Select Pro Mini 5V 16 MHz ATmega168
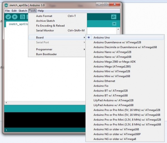The width and height of the screenshot is (167, 143). pyautogui.click(x=125, y=115)
